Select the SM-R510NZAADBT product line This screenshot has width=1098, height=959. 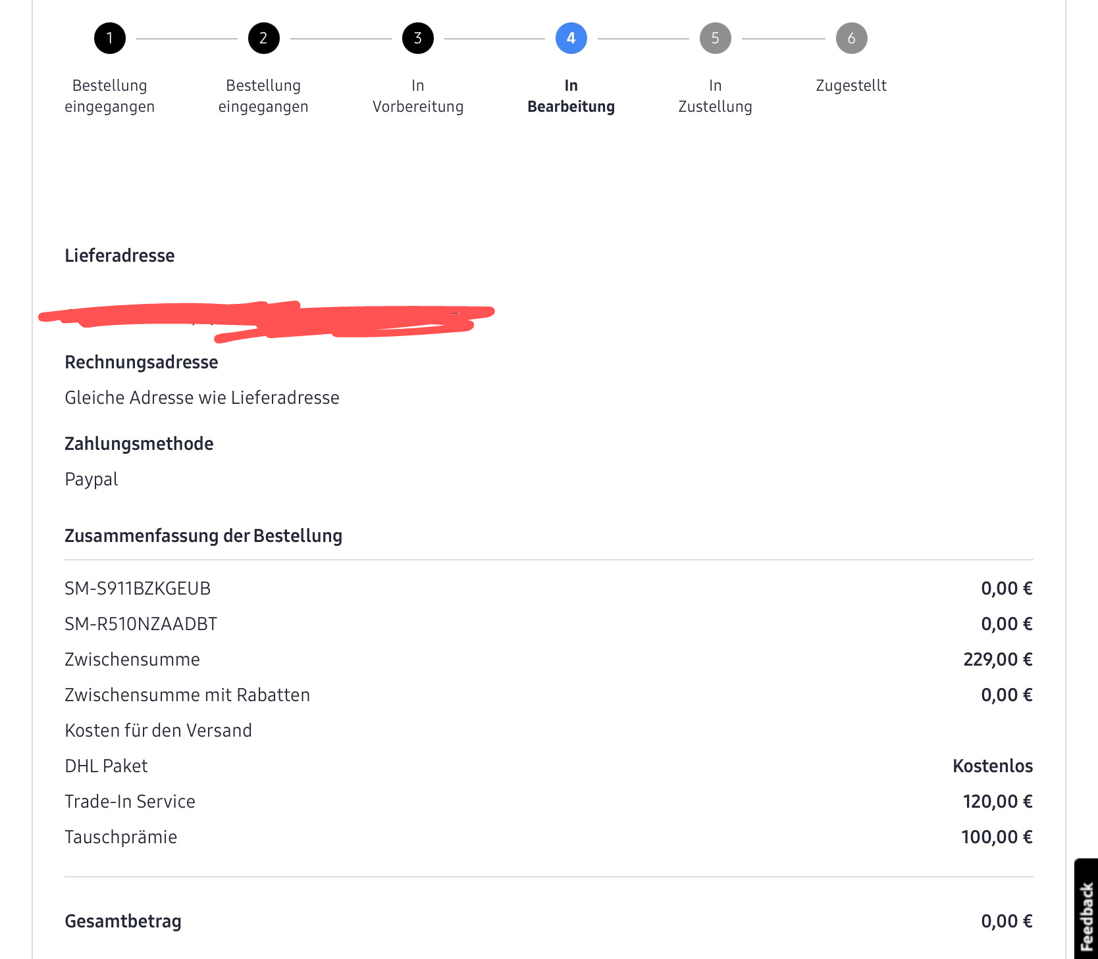[x=141, y=624]
